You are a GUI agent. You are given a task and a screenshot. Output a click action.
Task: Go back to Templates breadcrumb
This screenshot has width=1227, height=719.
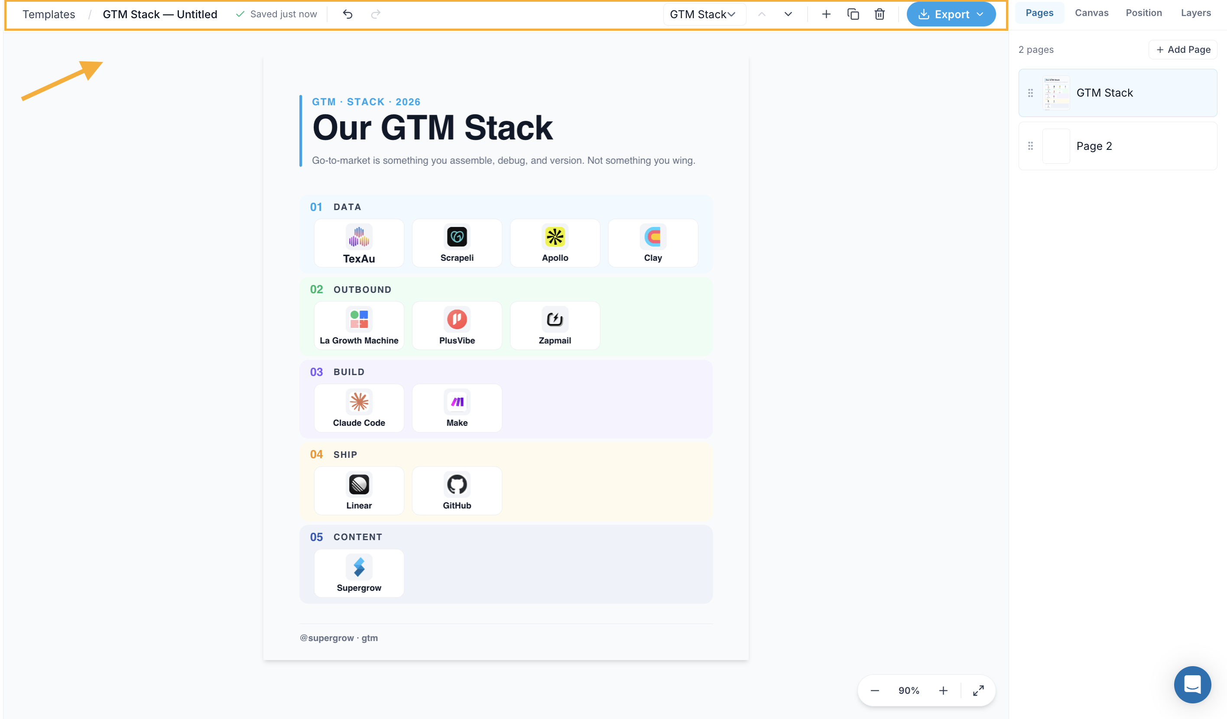[49, 14]
